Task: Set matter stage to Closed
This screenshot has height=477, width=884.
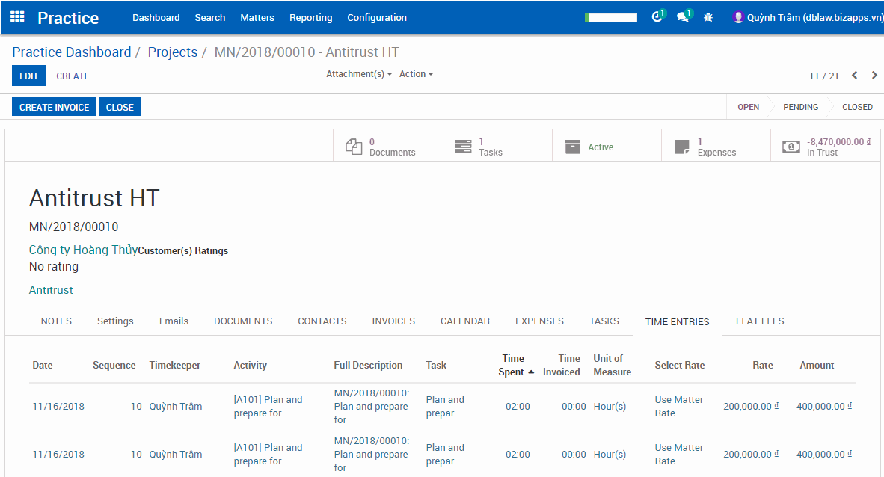Action: point(857,107)
